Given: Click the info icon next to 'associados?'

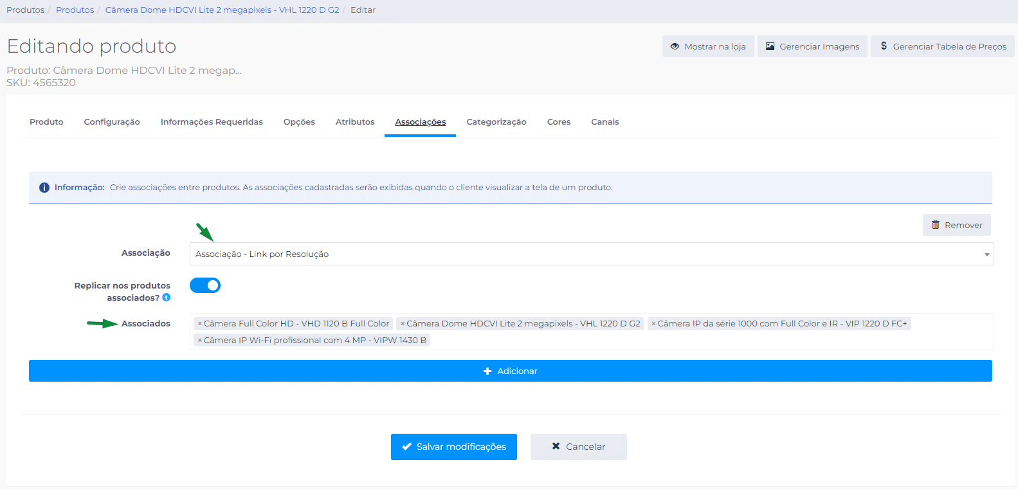Looking at the screenshot, I should click(167, 298).
